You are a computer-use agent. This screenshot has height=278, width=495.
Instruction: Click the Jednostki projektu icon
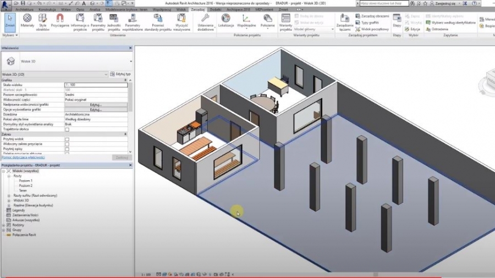pos(114,21)
